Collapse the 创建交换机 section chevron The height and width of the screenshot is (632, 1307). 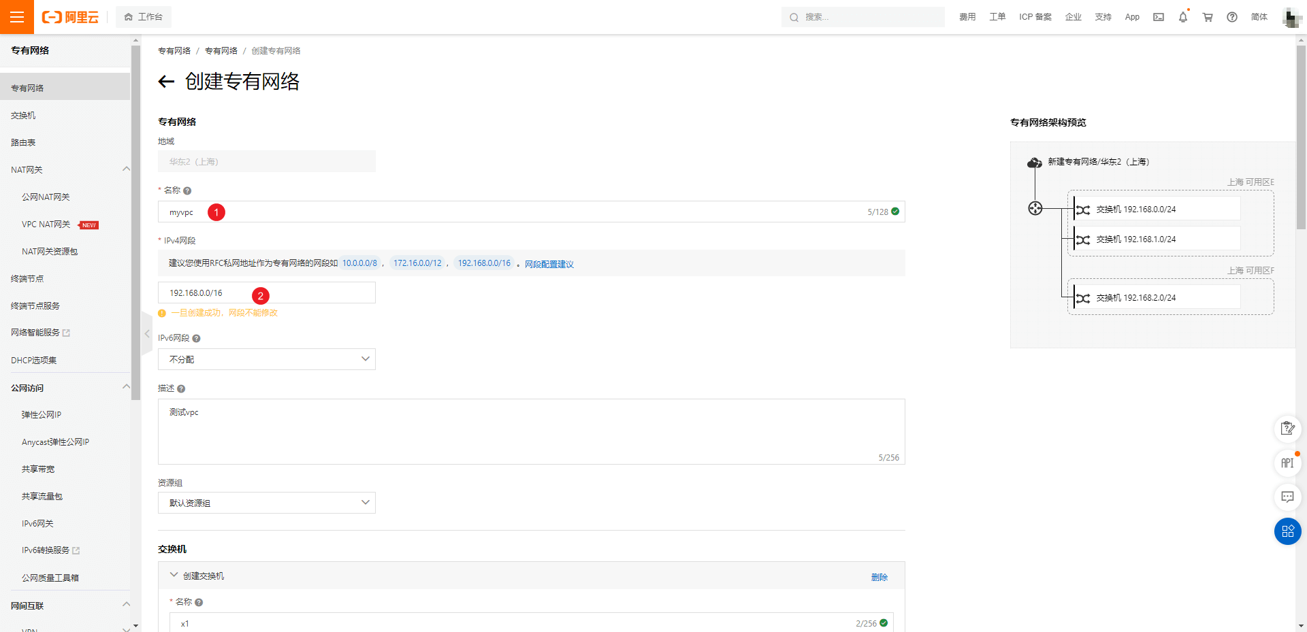click(x=174, y=576)
